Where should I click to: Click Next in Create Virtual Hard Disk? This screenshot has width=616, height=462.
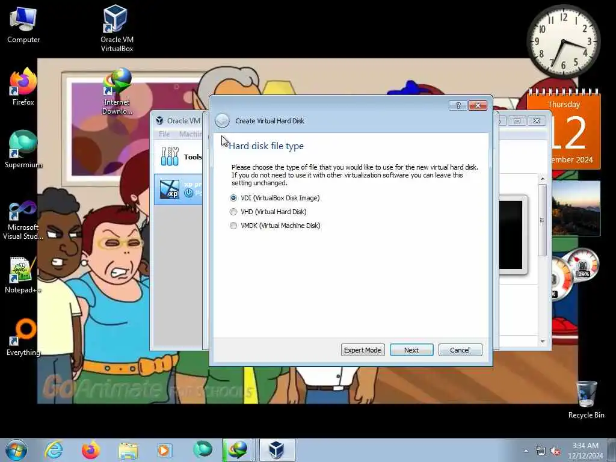click(411, 350)
